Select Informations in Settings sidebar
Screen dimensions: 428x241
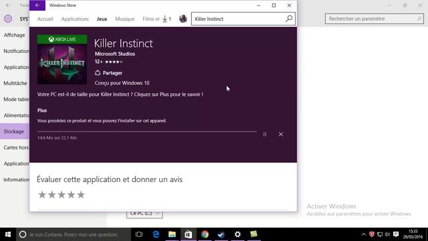(15, 179)
